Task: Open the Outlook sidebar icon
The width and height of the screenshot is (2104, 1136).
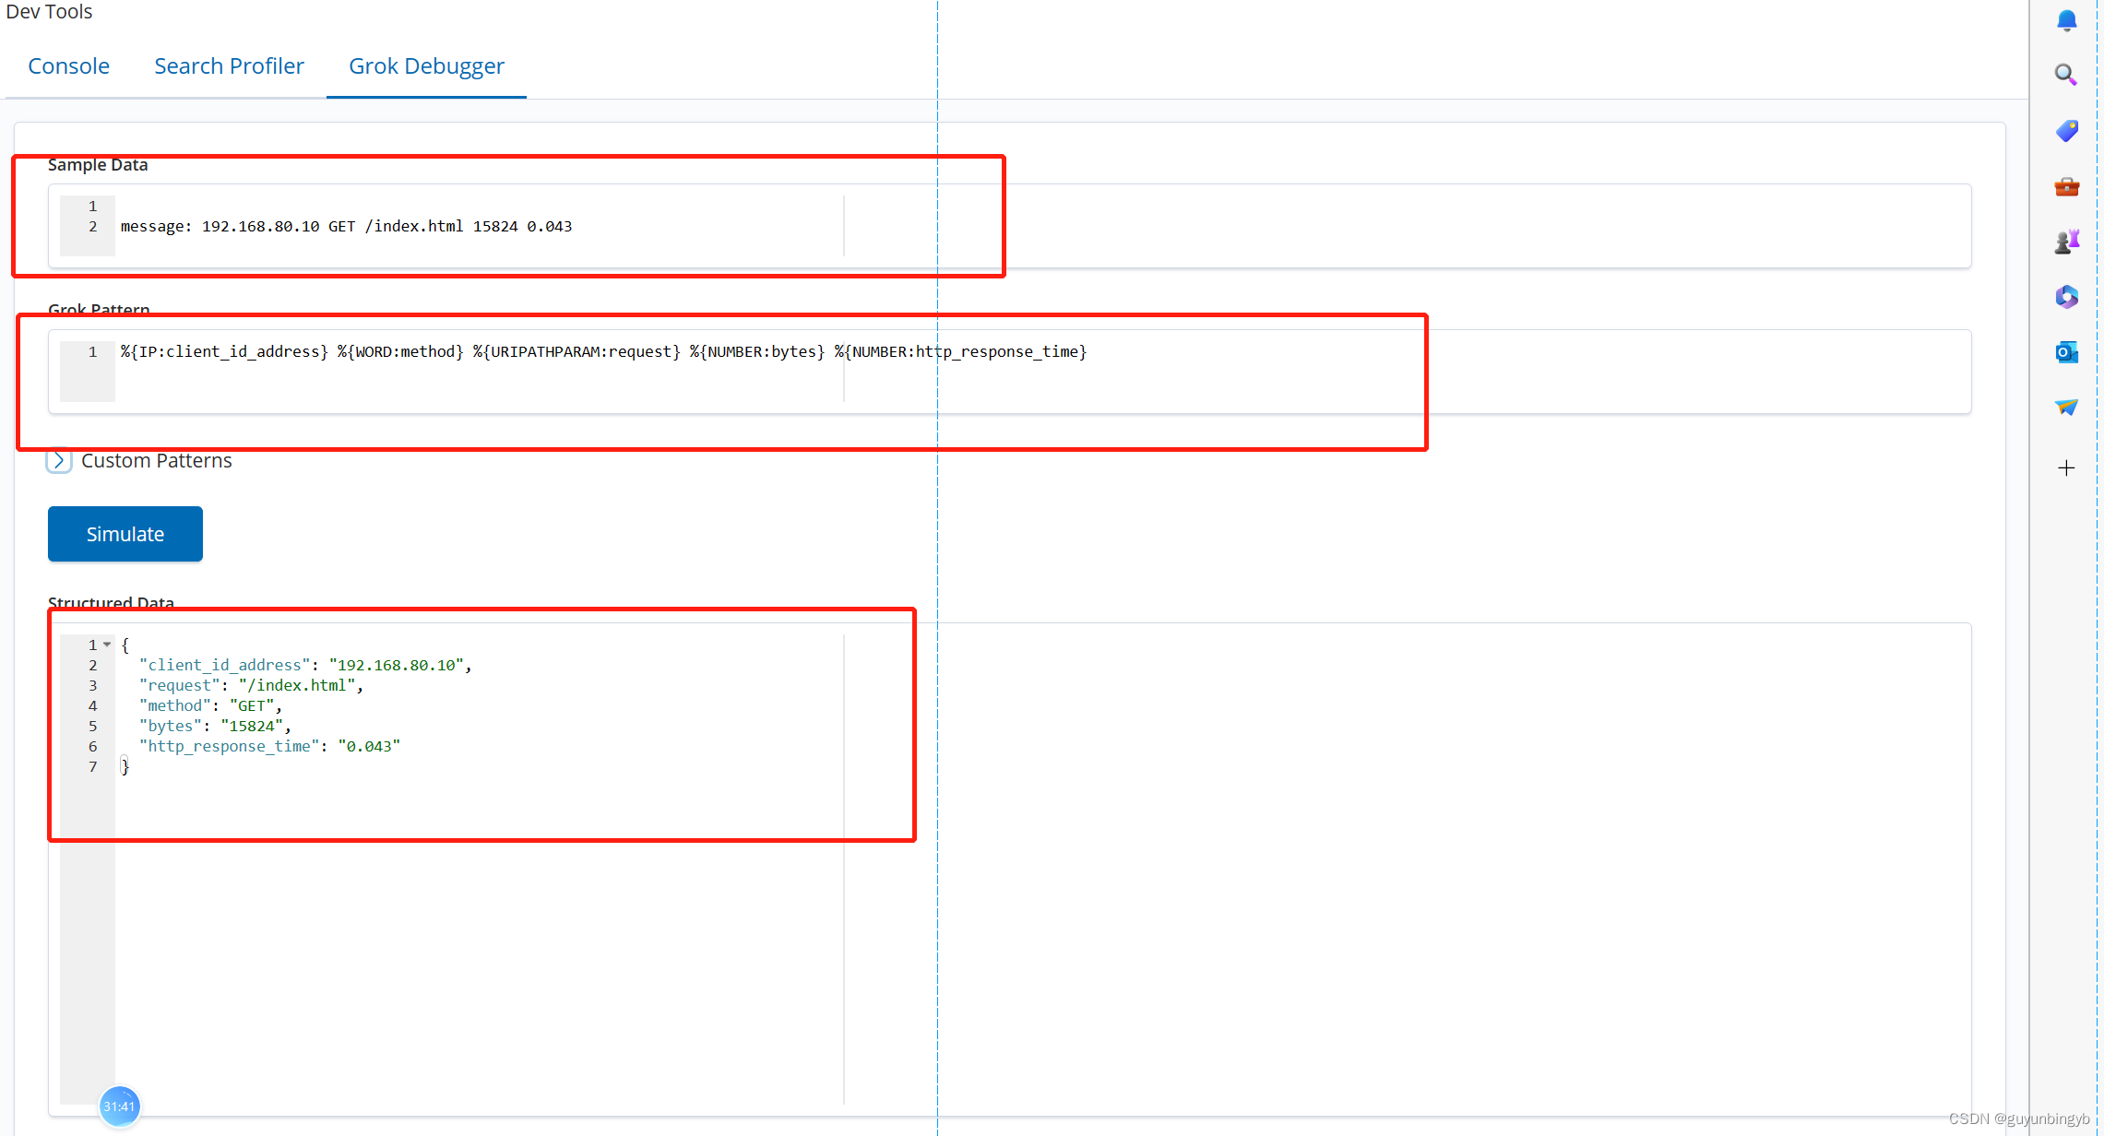Action: tap(2066, 352)
